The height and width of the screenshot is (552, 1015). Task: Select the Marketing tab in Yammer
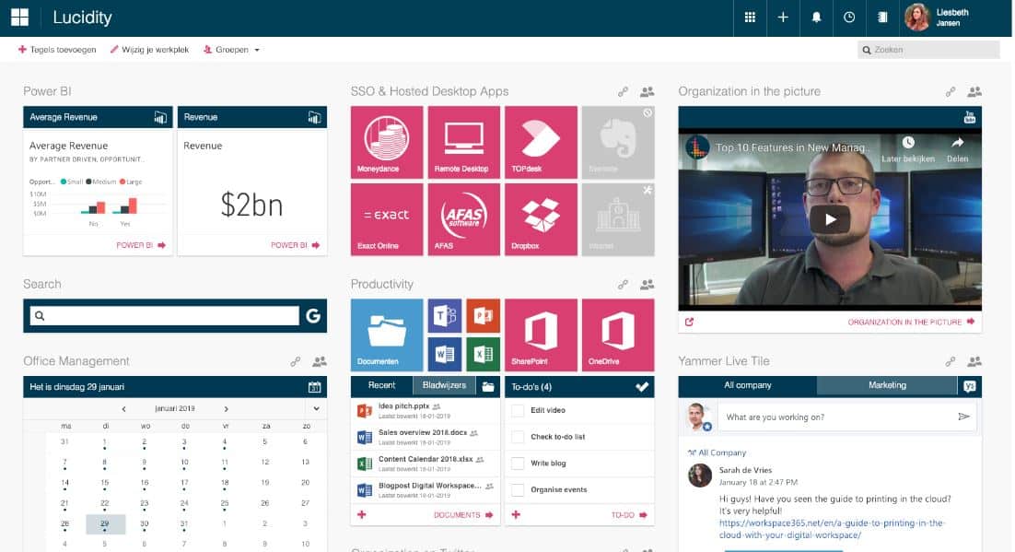click(886, 385)
